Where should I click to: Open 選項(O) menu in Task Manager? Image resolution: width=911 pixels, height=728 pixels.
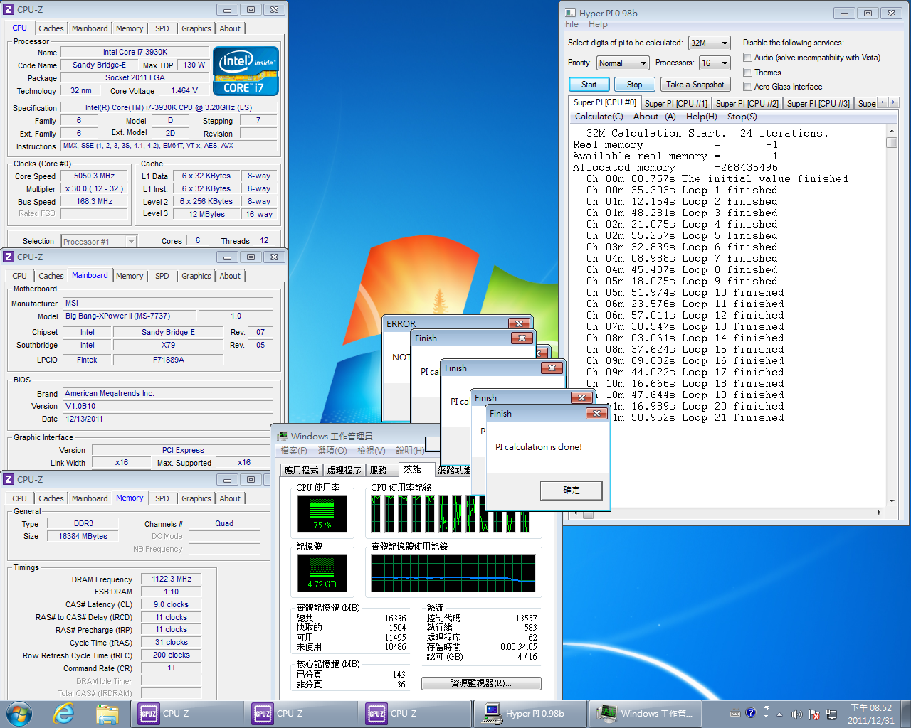[332, 451]
